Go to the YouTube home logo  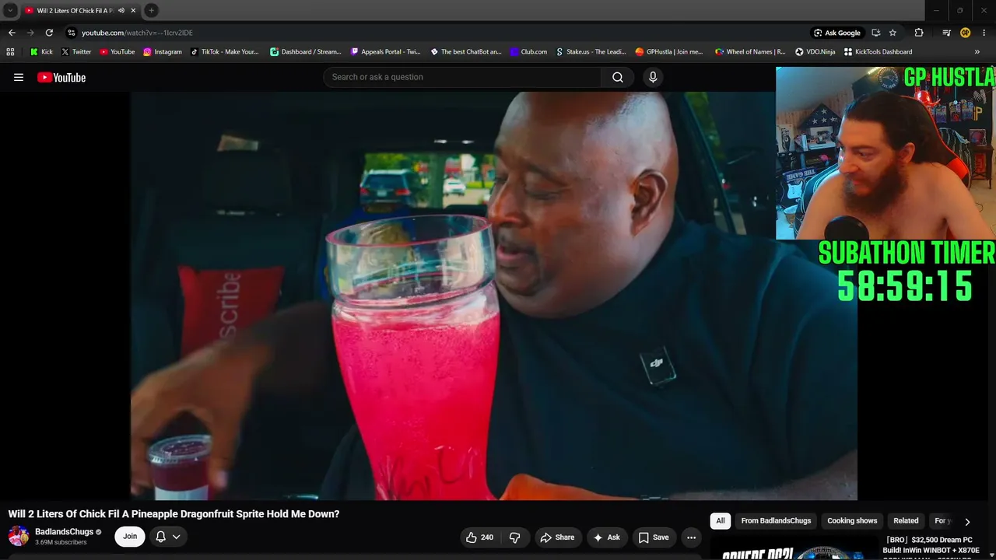[x=61, y=77]
